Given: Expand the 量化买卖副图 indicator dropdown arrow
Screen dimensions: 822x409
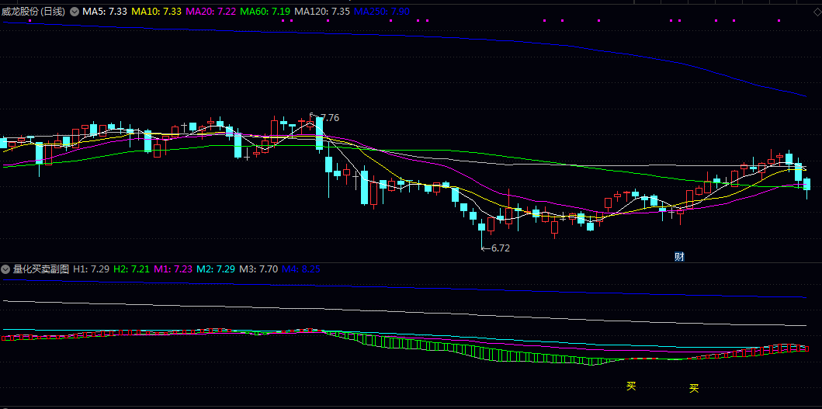Looking at the screenshot, I should click(x=6, y=269).
